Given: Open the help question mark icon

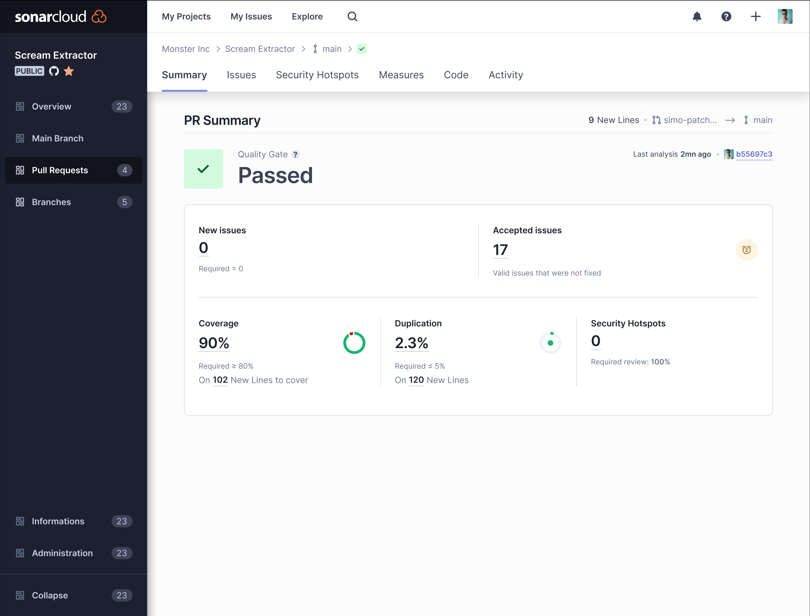Looking at the screenshot, I should [x=726, y=17].
